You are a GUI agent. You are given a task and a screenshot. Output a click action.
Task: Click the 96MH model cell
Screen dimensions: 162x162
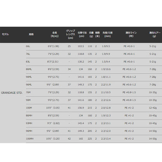tap(29, 131)
